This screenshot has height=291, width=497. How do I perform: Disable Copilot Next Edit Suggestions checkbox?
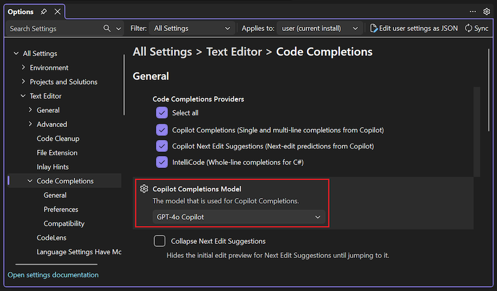(x=161, y=146)
